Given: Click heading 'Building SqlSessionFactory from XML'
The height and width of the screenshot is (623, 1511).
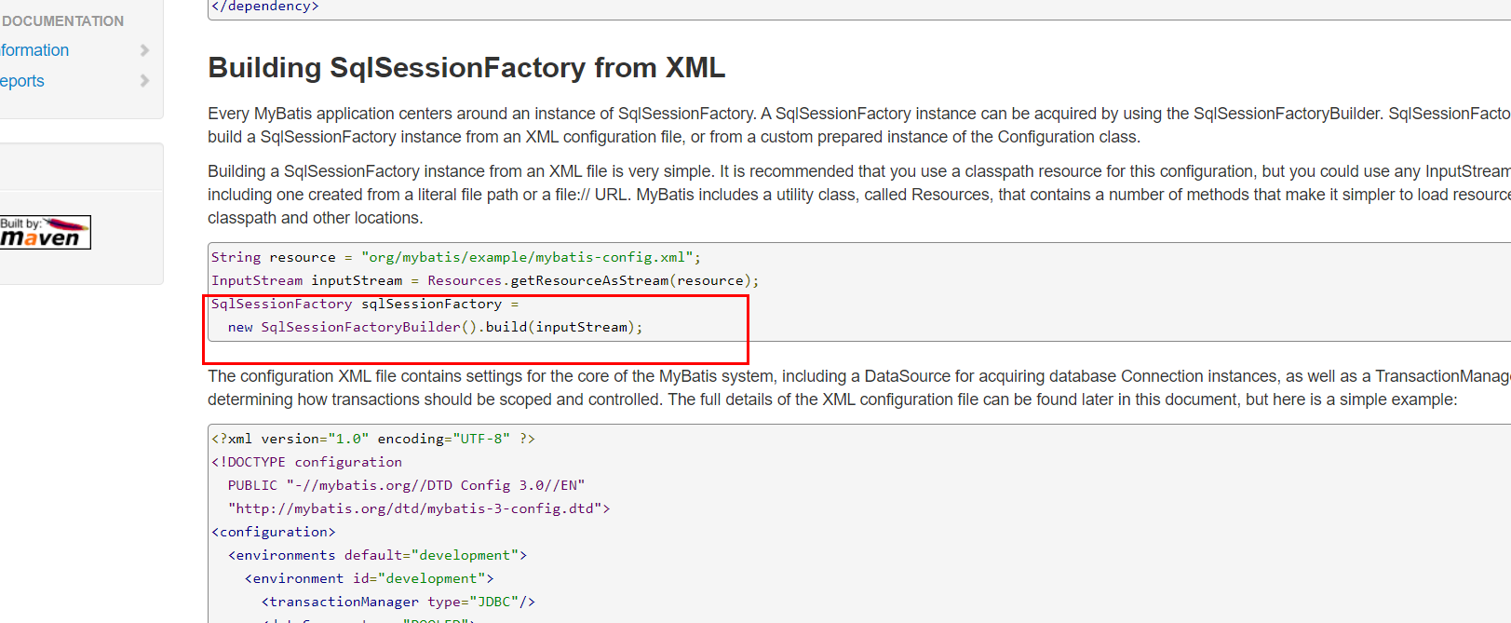Looking at the screenshot, I should [466, 68].
